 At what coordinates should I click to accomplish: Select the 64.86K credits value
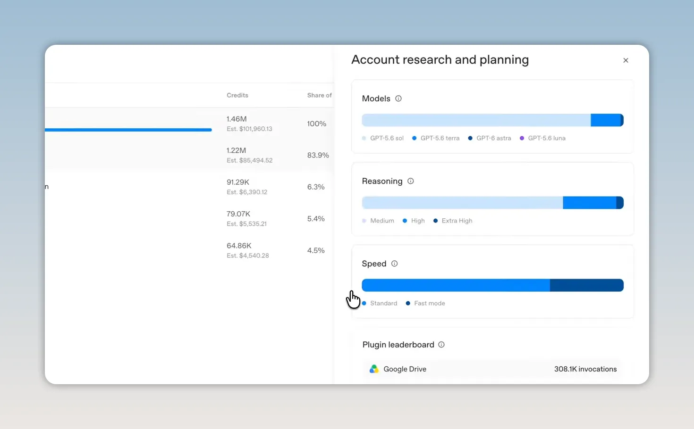[x=239, y=246]
